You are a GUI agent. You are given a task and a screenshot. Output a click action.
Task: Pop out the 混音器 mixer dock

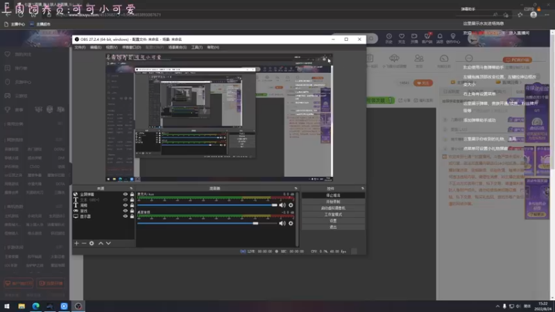(296, 189)
